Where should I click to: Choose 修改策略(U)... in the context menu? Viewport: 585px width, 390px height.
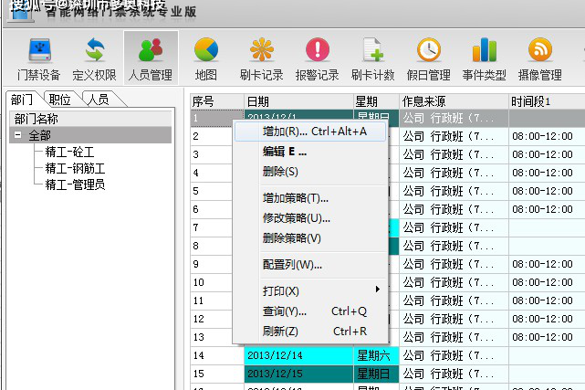[310, 218]
